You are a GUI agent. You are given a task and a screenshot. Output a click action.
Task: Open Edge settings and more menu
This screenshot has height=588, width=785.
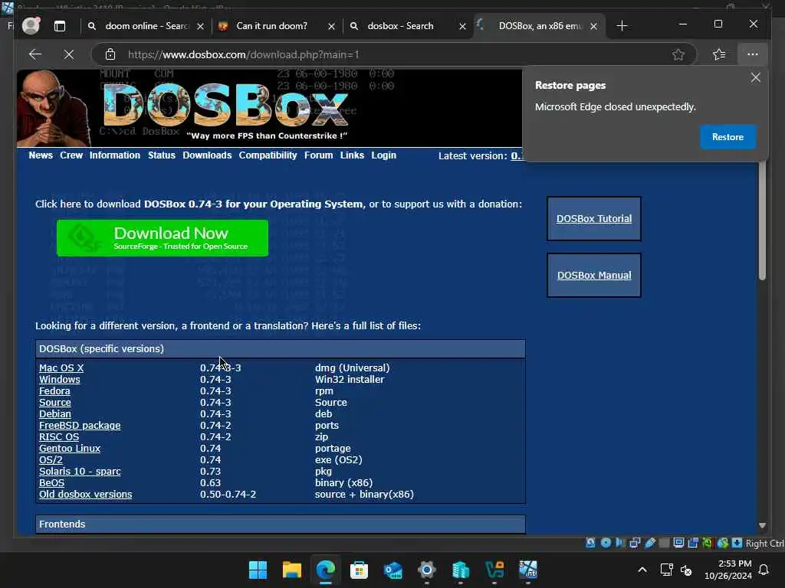coord(752,54)
